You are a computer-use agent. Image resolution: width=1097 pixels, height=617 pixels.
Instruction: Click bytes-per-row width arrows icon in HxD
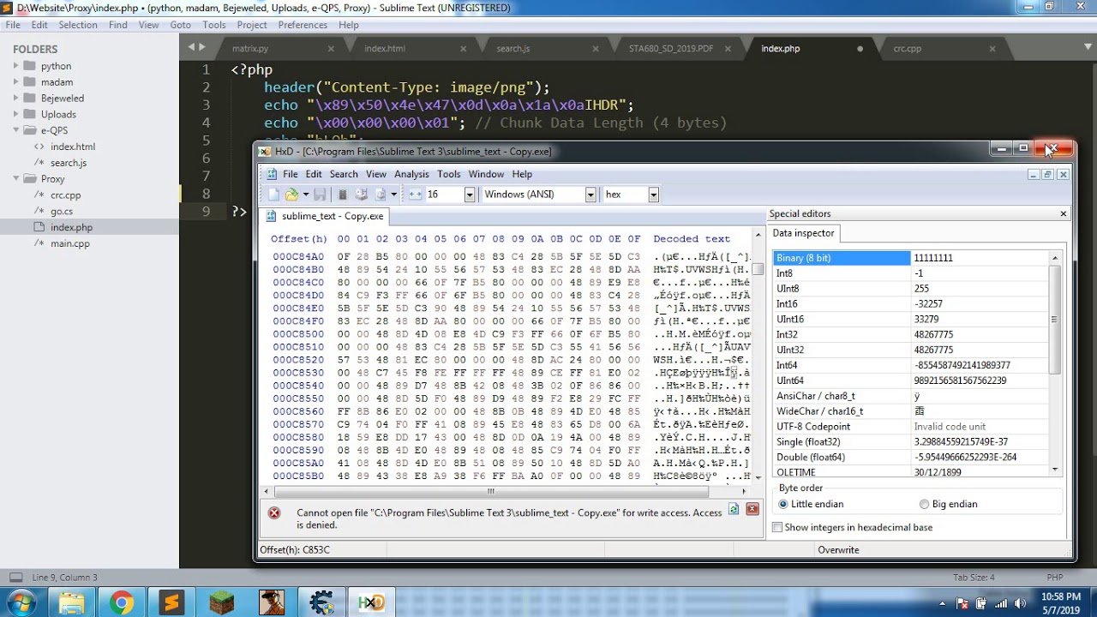[x=416, y=195]
